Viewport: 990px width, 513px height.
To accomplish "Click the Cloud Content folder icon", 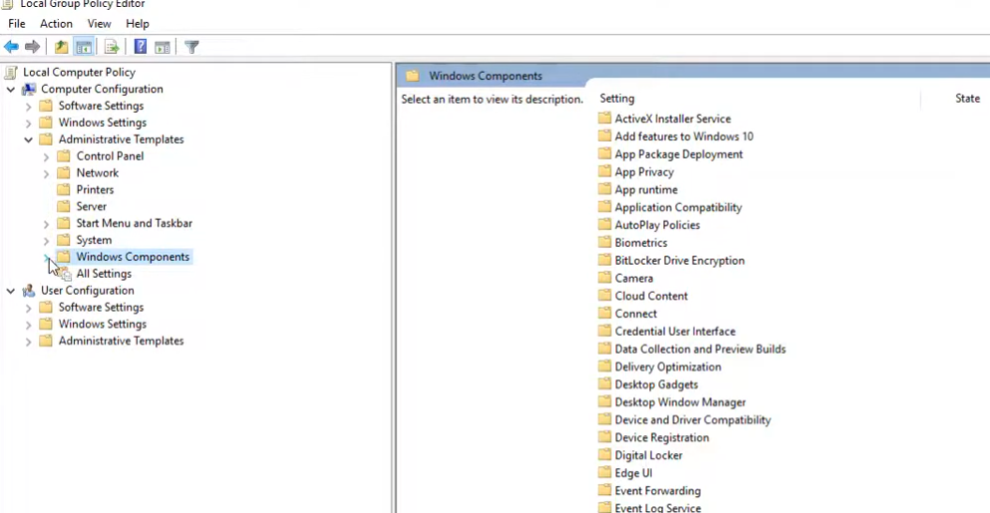I will (x=605, y=295).
